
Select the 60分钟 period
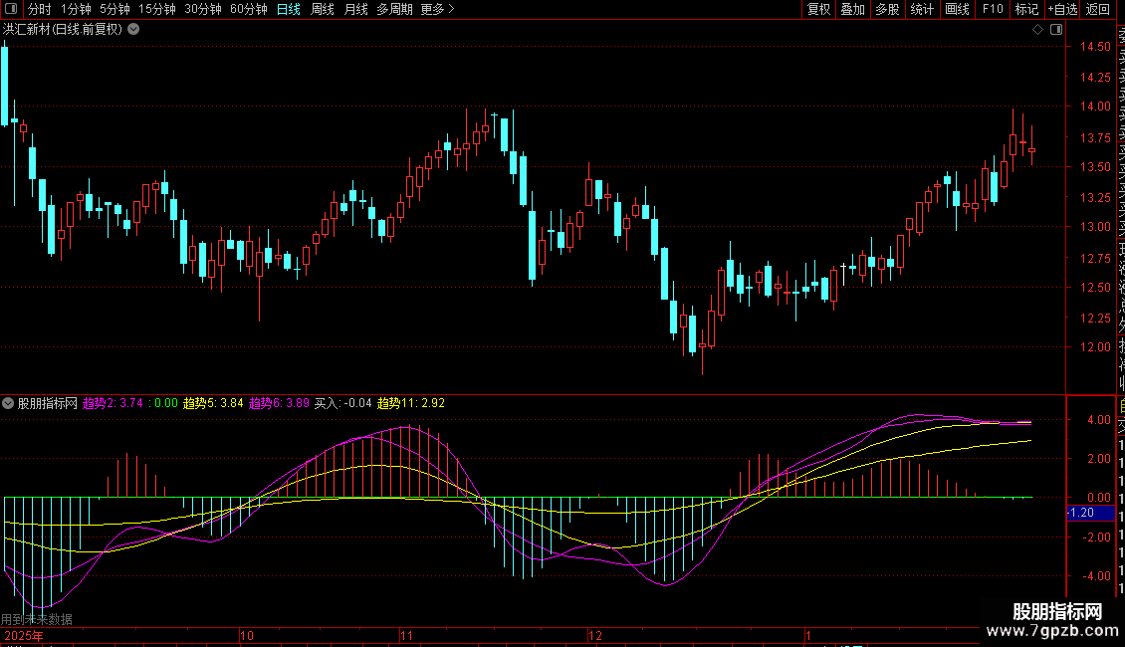pyautogui.click(x=248, y=9)
